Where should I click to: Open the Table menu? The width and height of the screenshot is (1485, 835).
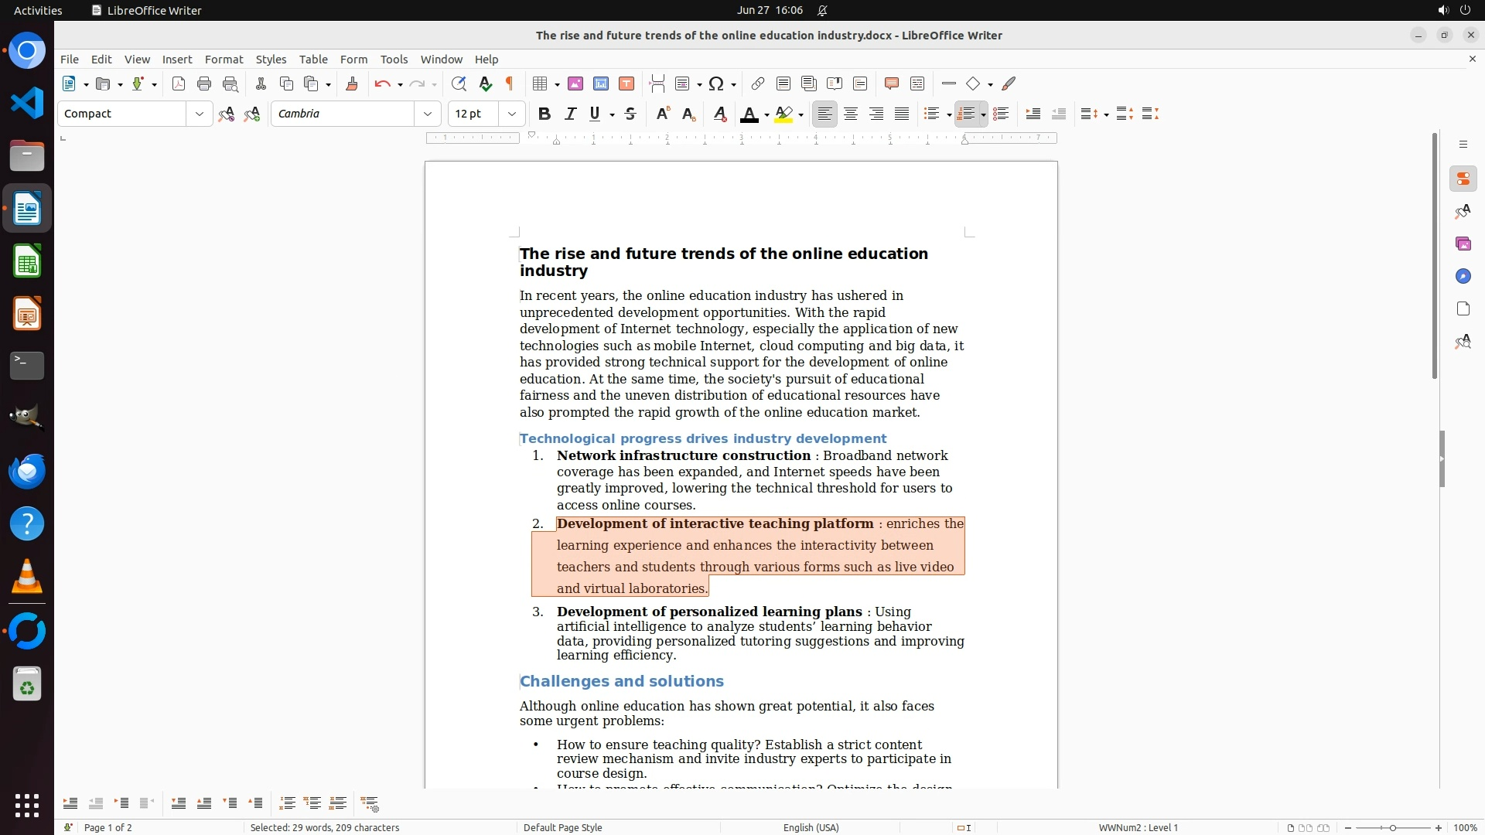(x=313, y=59)
